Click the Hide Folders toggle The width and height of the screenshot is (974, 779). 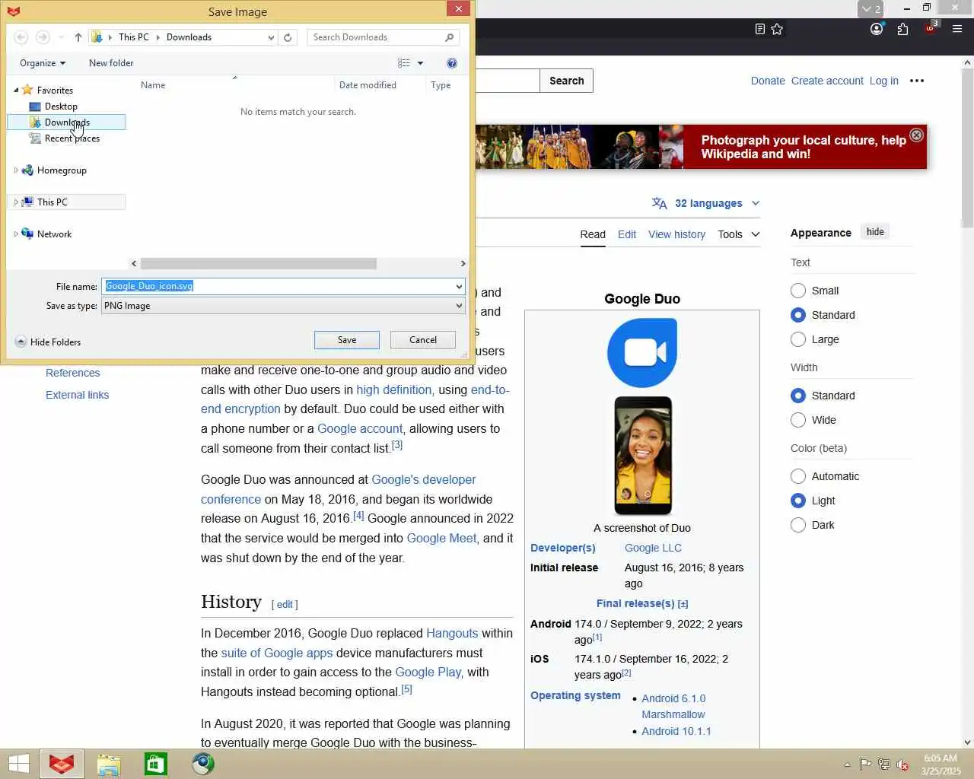48,342
